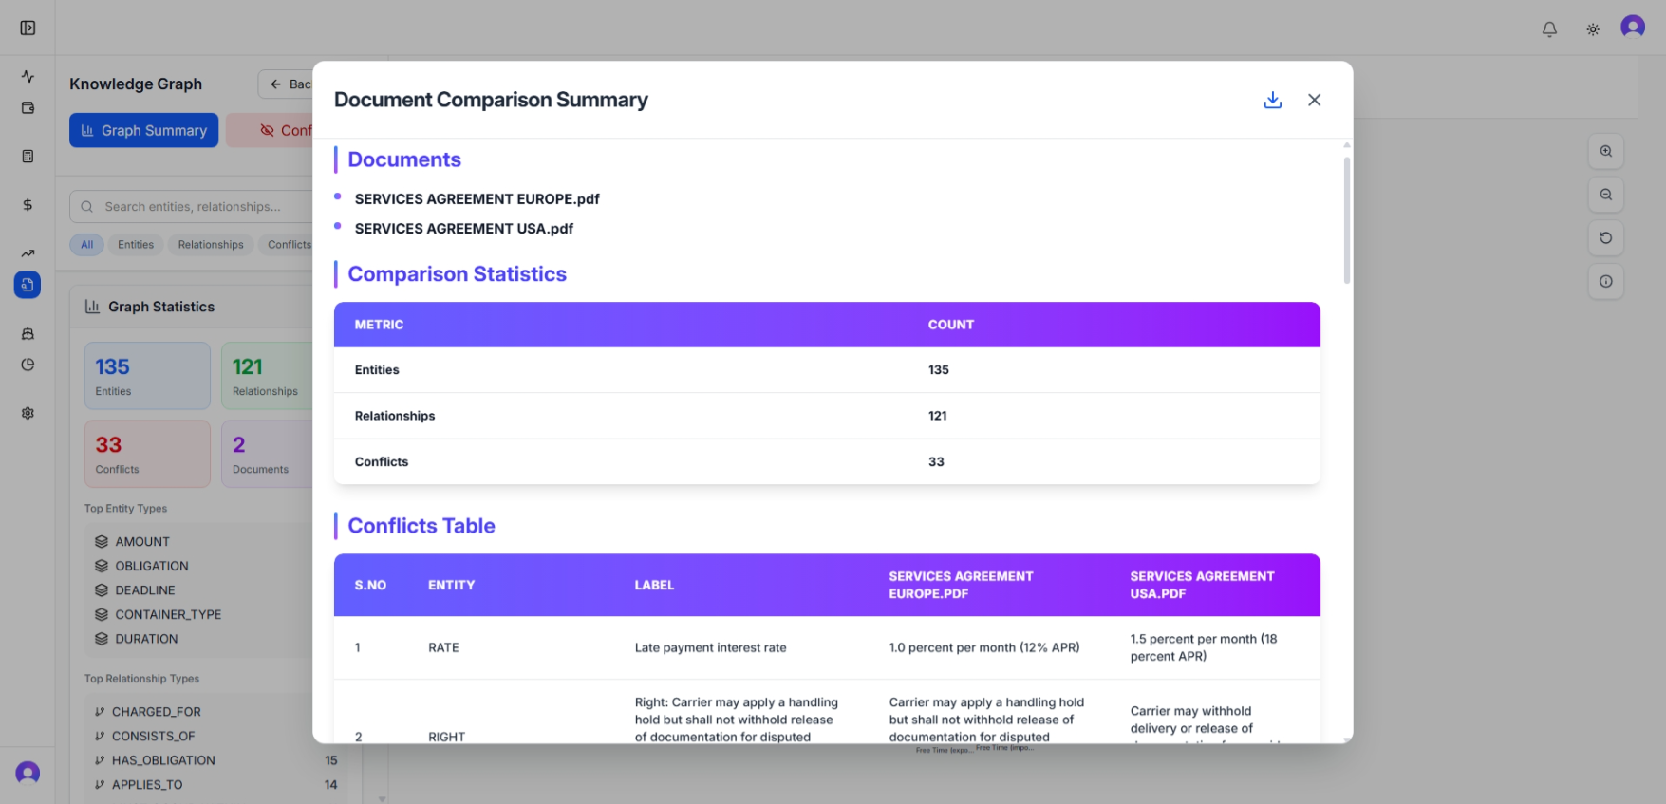Open user avatar menu at top right
This screenshot has height=804, width=1666.
pyautogui.click(x=1633, y=28)
